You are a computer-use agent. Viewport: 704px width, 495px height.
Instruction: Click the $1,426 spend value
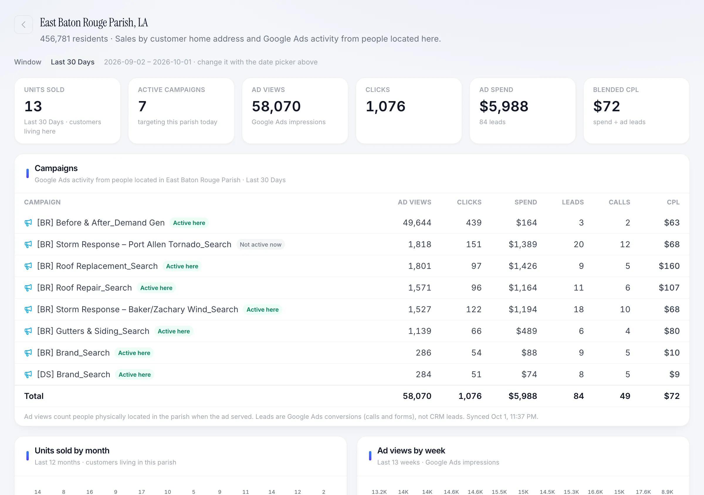click(523, 266)
